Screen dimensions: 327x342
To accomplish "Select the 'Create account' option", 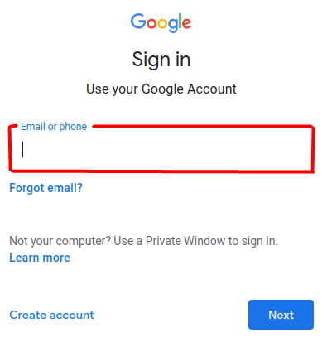I will (51, 315).
